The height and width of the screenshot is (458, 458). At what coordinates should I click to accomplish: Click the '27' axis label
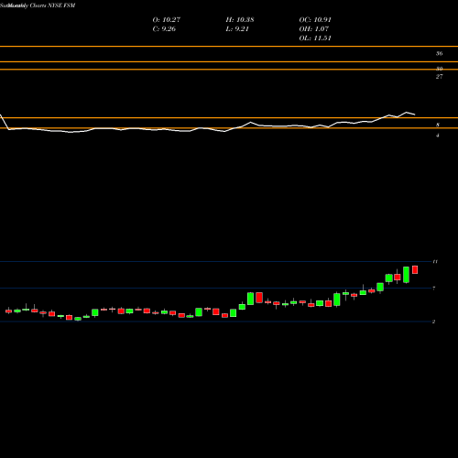[439, 77]
